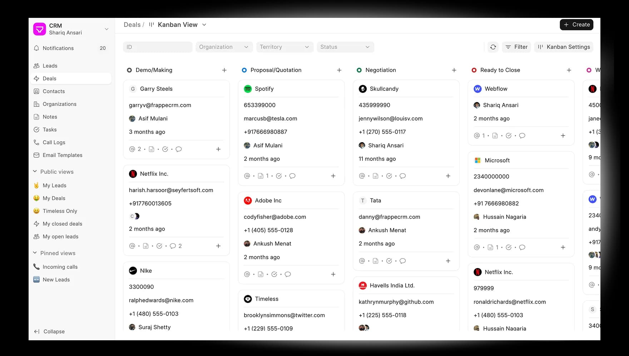Click the Create button

click(x=576, y=25)
